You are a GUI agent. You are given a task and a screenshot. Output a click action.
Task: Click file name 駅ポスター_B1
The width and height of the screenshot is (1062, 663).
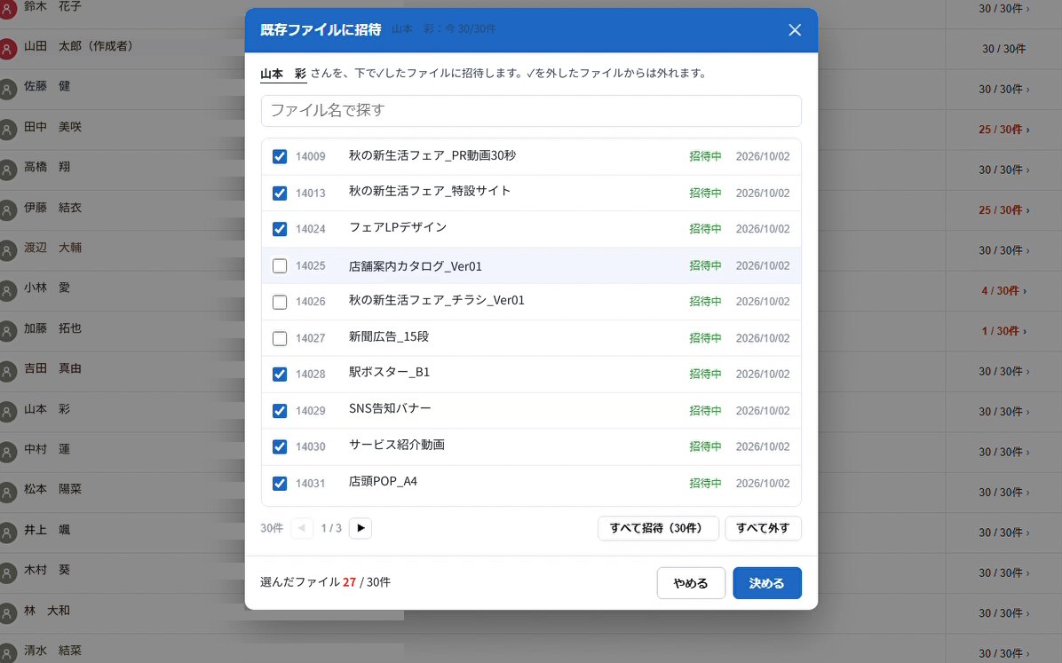coord(390,372)
